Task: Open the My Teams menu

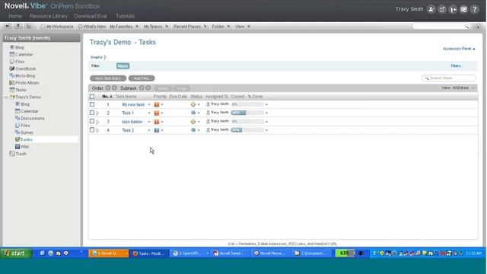Action: (156, 27)
